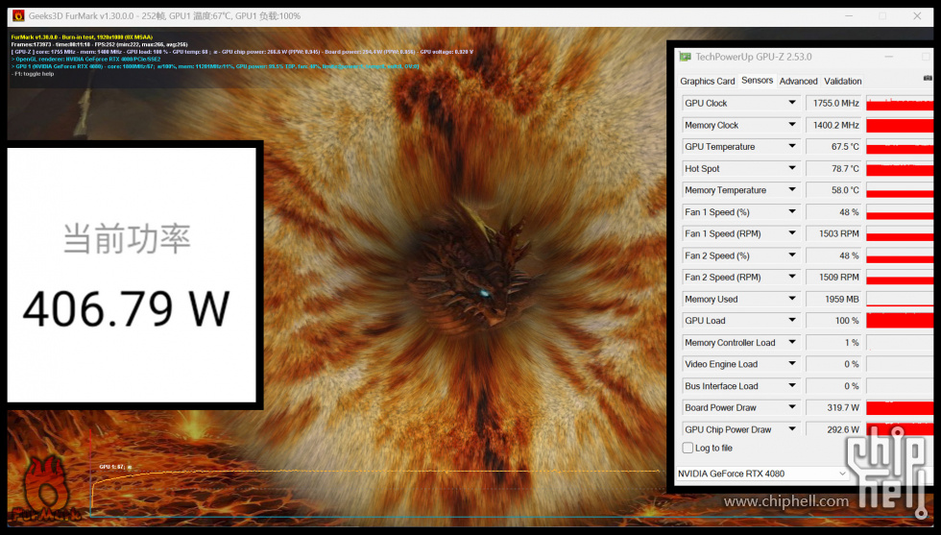
Task: Open the Video Engine Load dropdown
Action: (x=792, y=364)
